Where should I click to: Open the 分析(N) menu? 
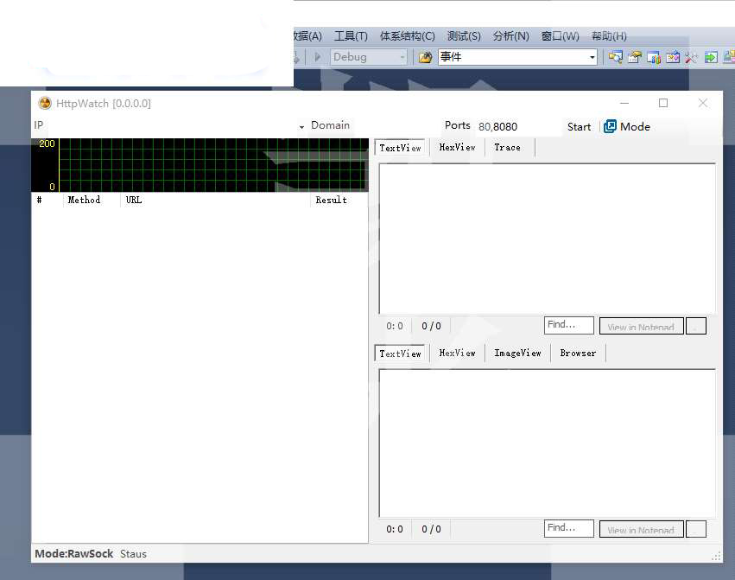coord(510,36)
